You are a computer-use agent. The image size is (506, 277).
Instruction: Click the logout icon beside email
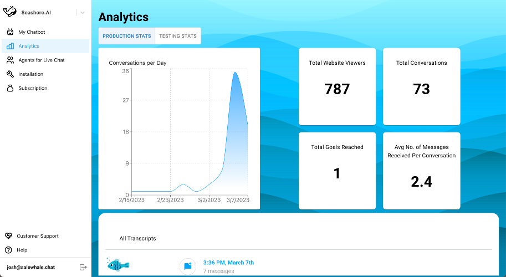pos(83,267)
